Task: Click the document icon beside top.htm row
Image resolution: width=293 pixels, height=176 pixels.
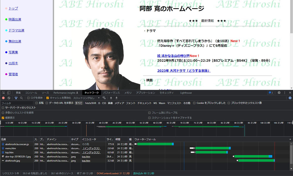Action: pyautogui.click(x=3, y=153)
